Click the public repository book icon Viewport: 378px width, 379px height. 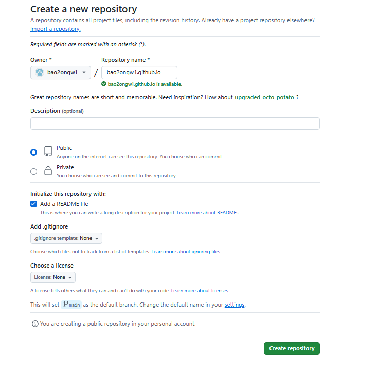(48, 151)
